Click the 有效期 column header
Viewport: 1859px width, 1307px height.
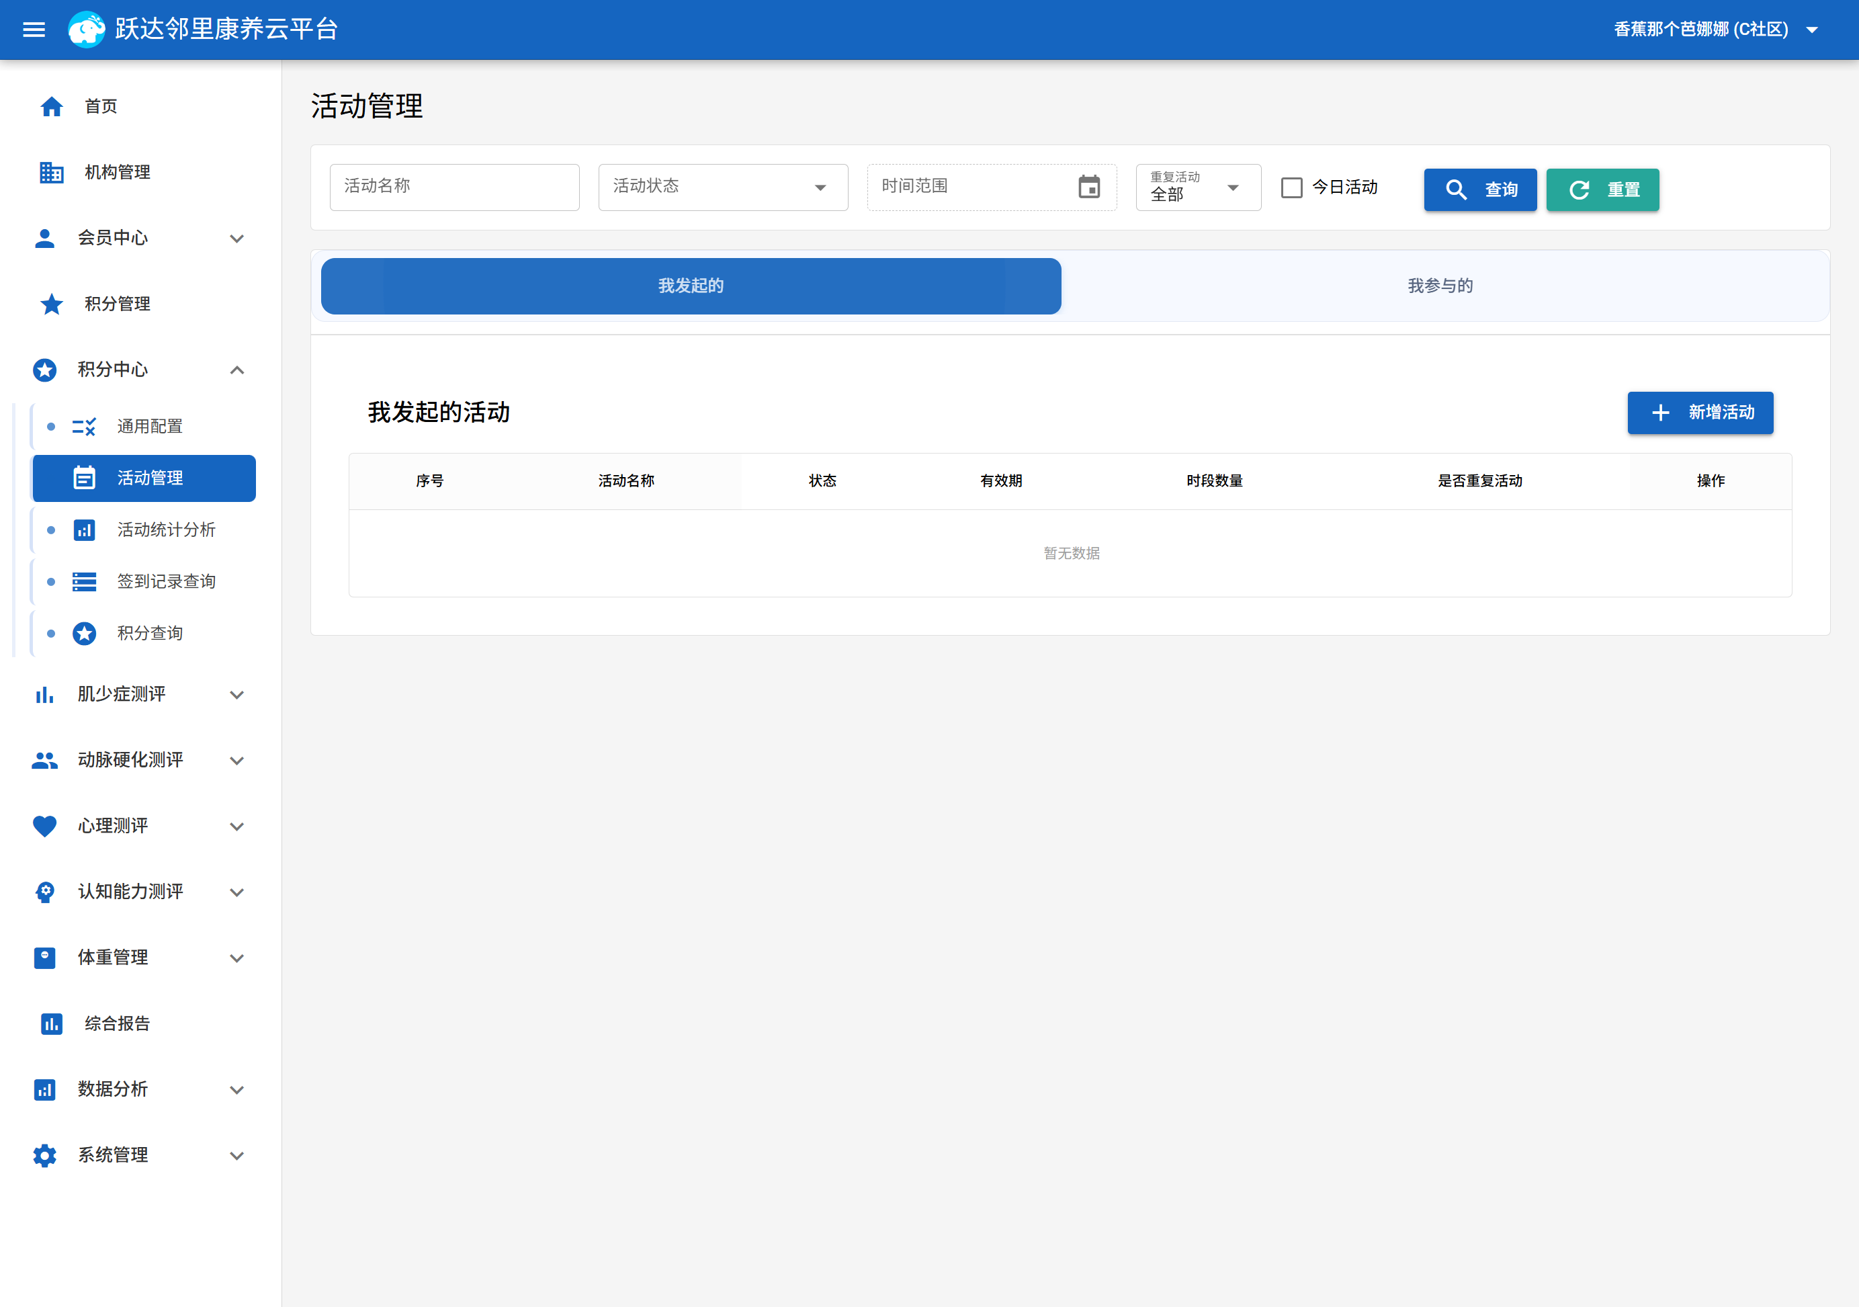point(1001,481)
